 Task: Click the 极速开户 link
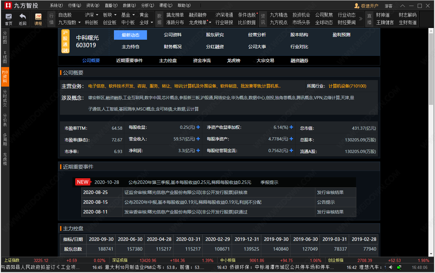pos(370,6)
